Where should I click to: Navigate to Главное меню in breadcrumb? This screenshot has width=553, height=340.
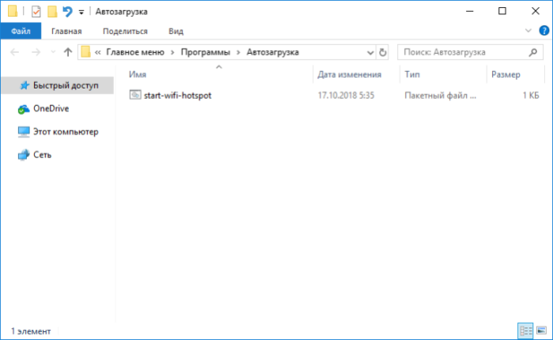(x=135, y=52)
